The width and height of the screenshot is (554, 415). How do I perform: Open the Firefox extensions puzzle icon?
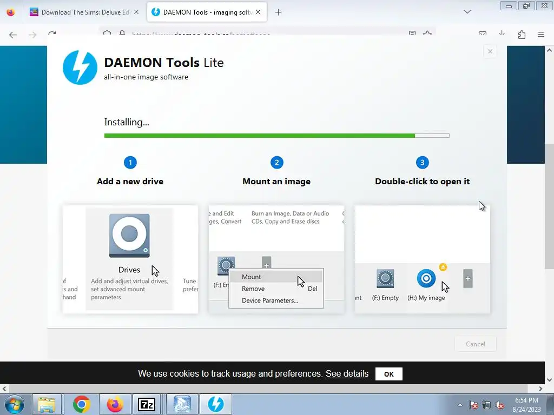pos(522,35)
